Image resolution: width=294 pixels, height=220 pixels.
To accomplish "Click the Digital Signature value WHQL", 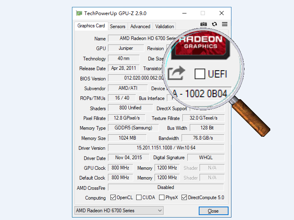I will [x=206, y=158].
